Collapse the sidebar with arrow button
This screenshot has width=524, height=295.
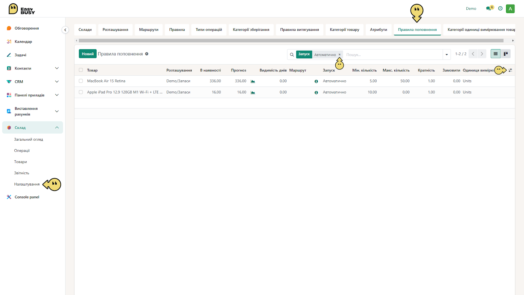click(65, 30)
